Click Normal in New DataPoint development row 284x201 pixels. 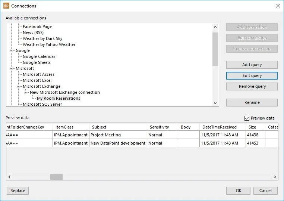click(162, 143)
